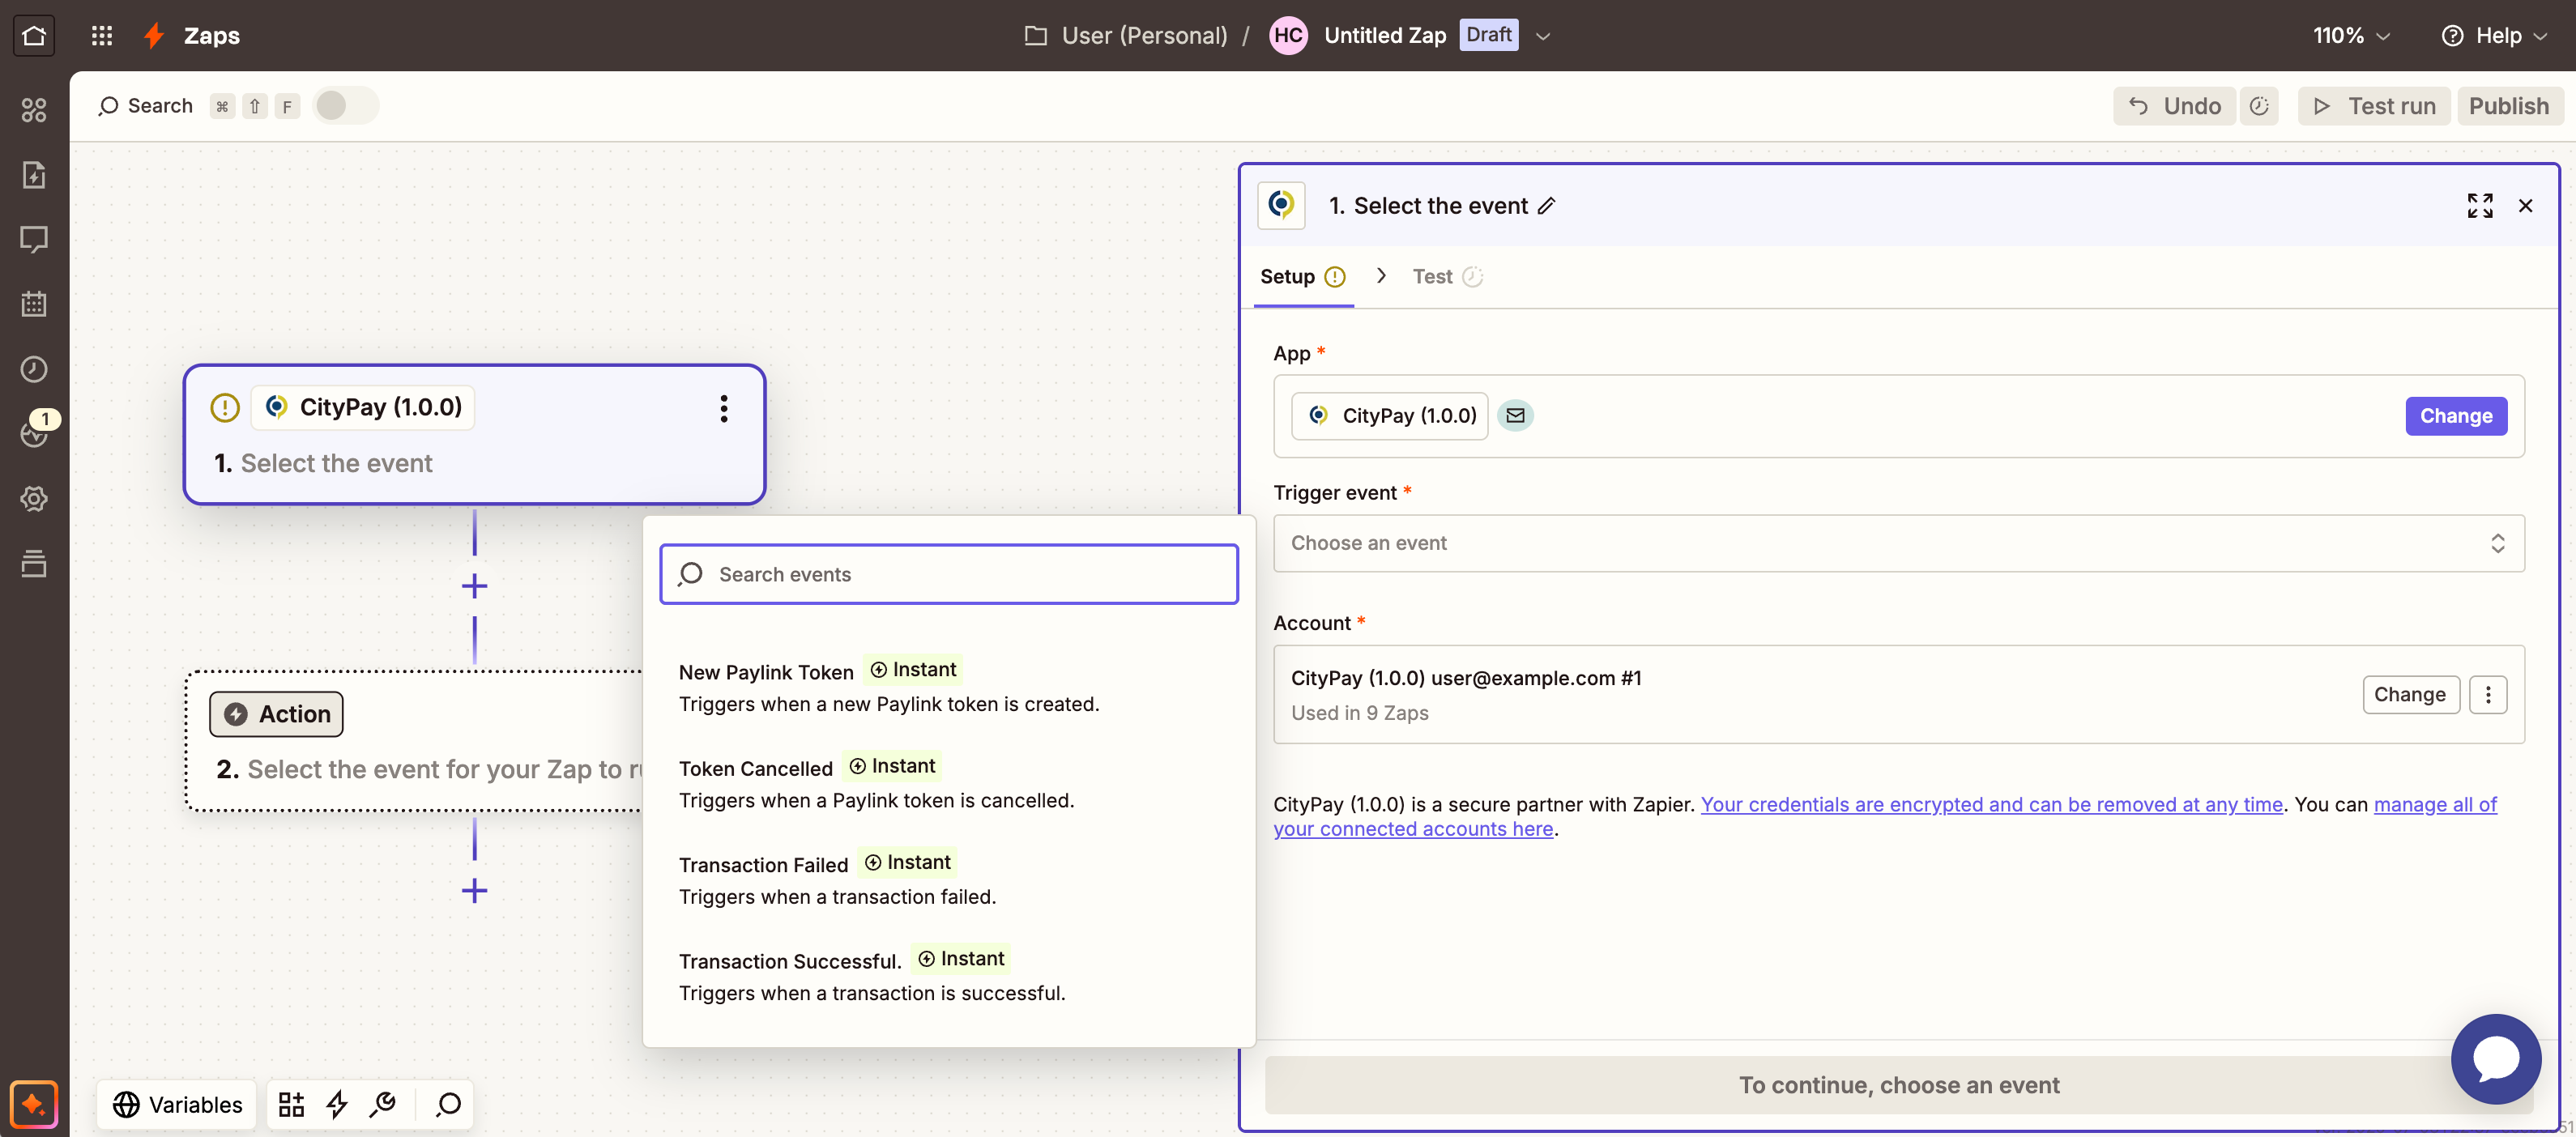This screenshot has height=1137, width=2576.
Task: Open the history clock icon in sidebar
Action: (34, 369)
